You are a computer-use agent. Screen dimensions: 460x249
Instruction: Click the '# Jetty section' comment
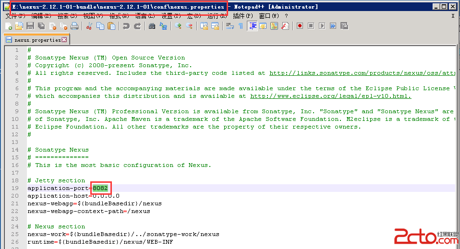pos(56,180)
